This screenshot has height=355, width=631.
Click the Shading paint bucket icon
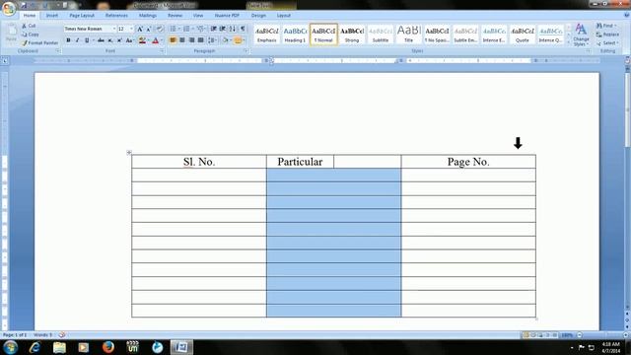pyautogui.click(x=225, y=40)
